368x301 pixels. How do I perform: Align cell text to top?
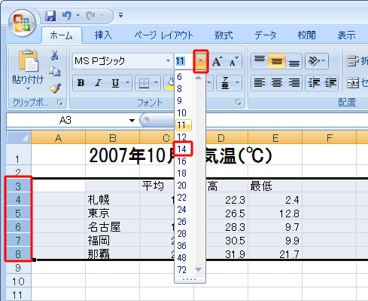[260, 61]
